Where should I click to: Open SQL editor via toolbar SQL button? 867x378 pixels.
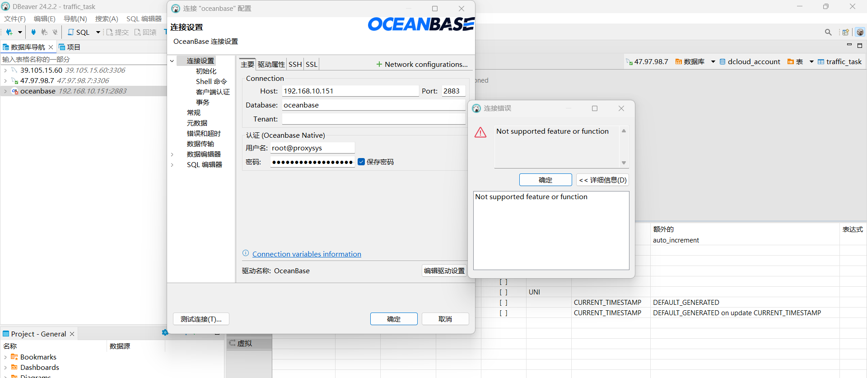pos(79,32)
